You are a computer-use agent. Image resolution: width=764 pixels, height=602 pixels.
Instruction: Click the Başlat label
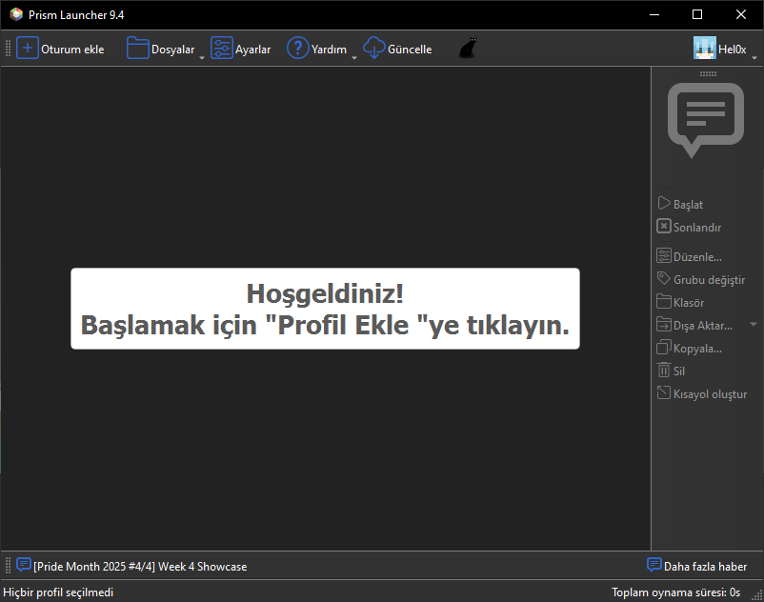click(x=688, y=205)
